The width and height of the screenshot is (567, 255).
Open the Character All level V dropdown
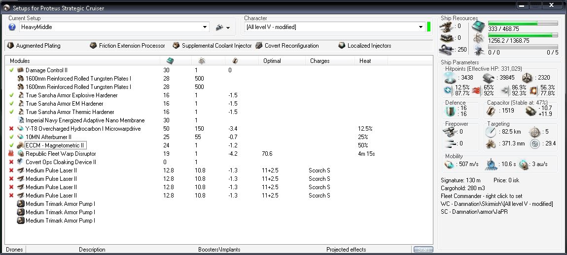coord(421,27)
